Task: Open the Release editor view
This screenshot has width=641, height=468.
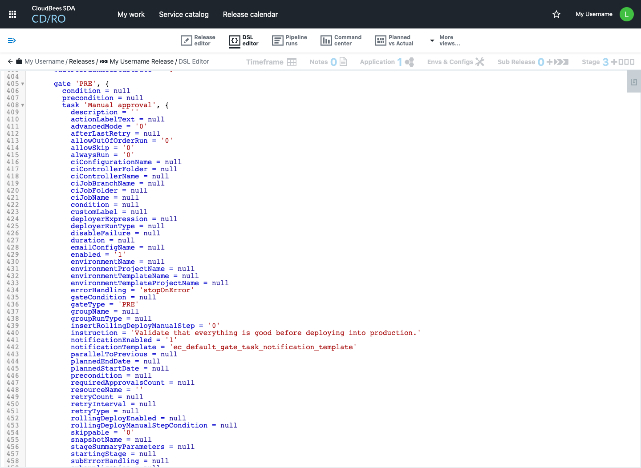Action: point(198,40)
